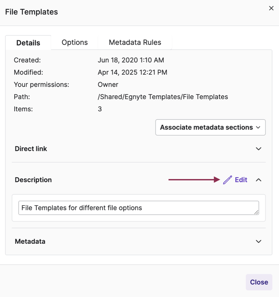Switch to the Options tab
The width and height of the screenshot is (279, 297).
click(x=74, y=43)
